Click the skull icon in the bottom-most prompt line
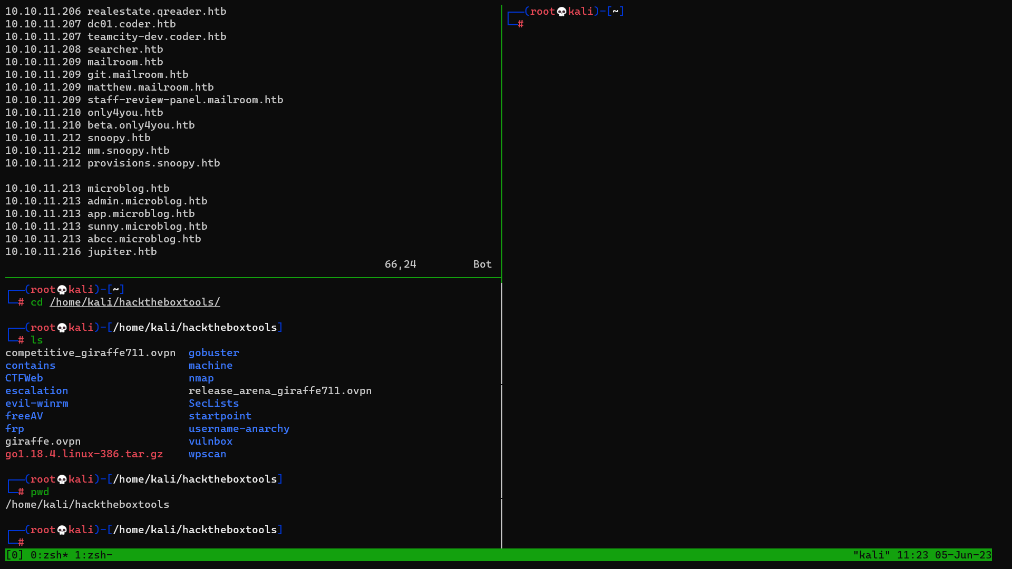This screenshot has width=1012, height=569. (61, 529)
